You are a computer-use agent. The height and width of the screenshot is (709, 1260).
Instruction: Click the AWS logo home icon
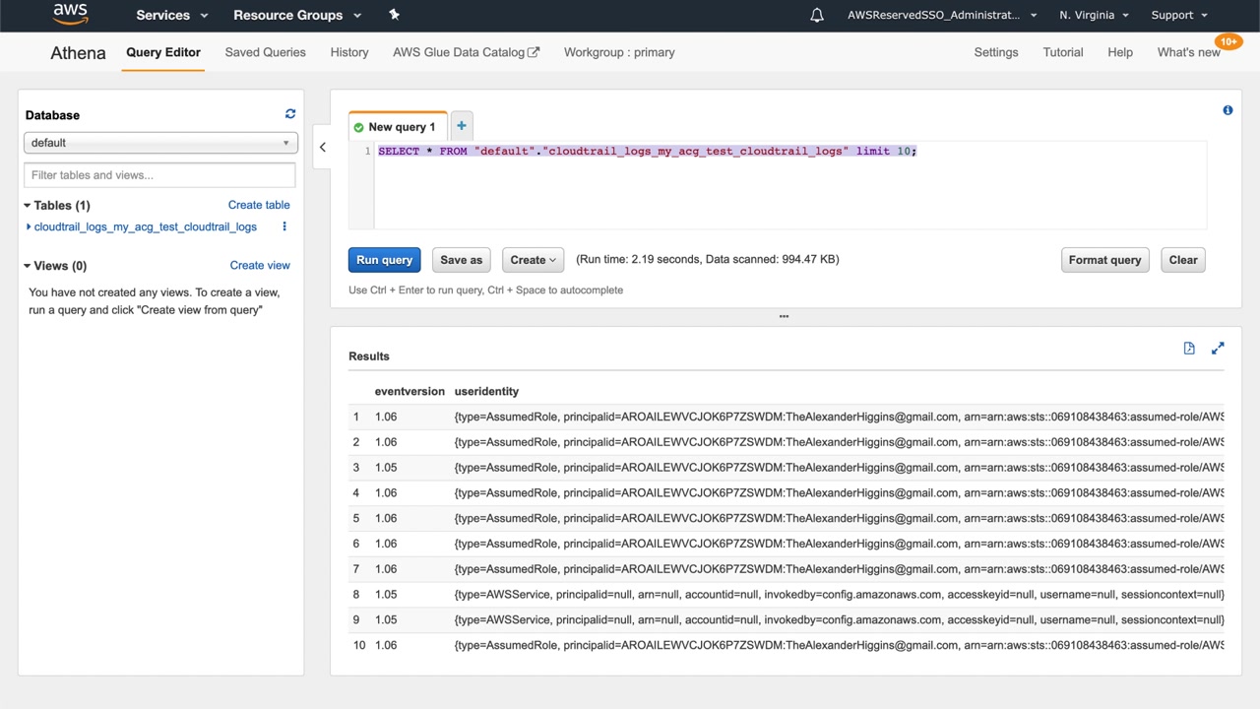(x=70, y=15)
